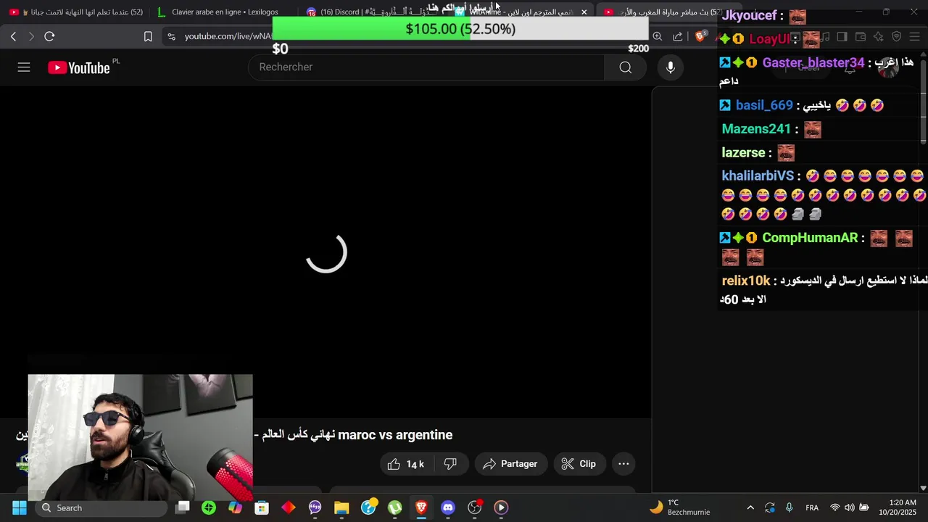Click chat username 'lazerse'

(744, 153)
